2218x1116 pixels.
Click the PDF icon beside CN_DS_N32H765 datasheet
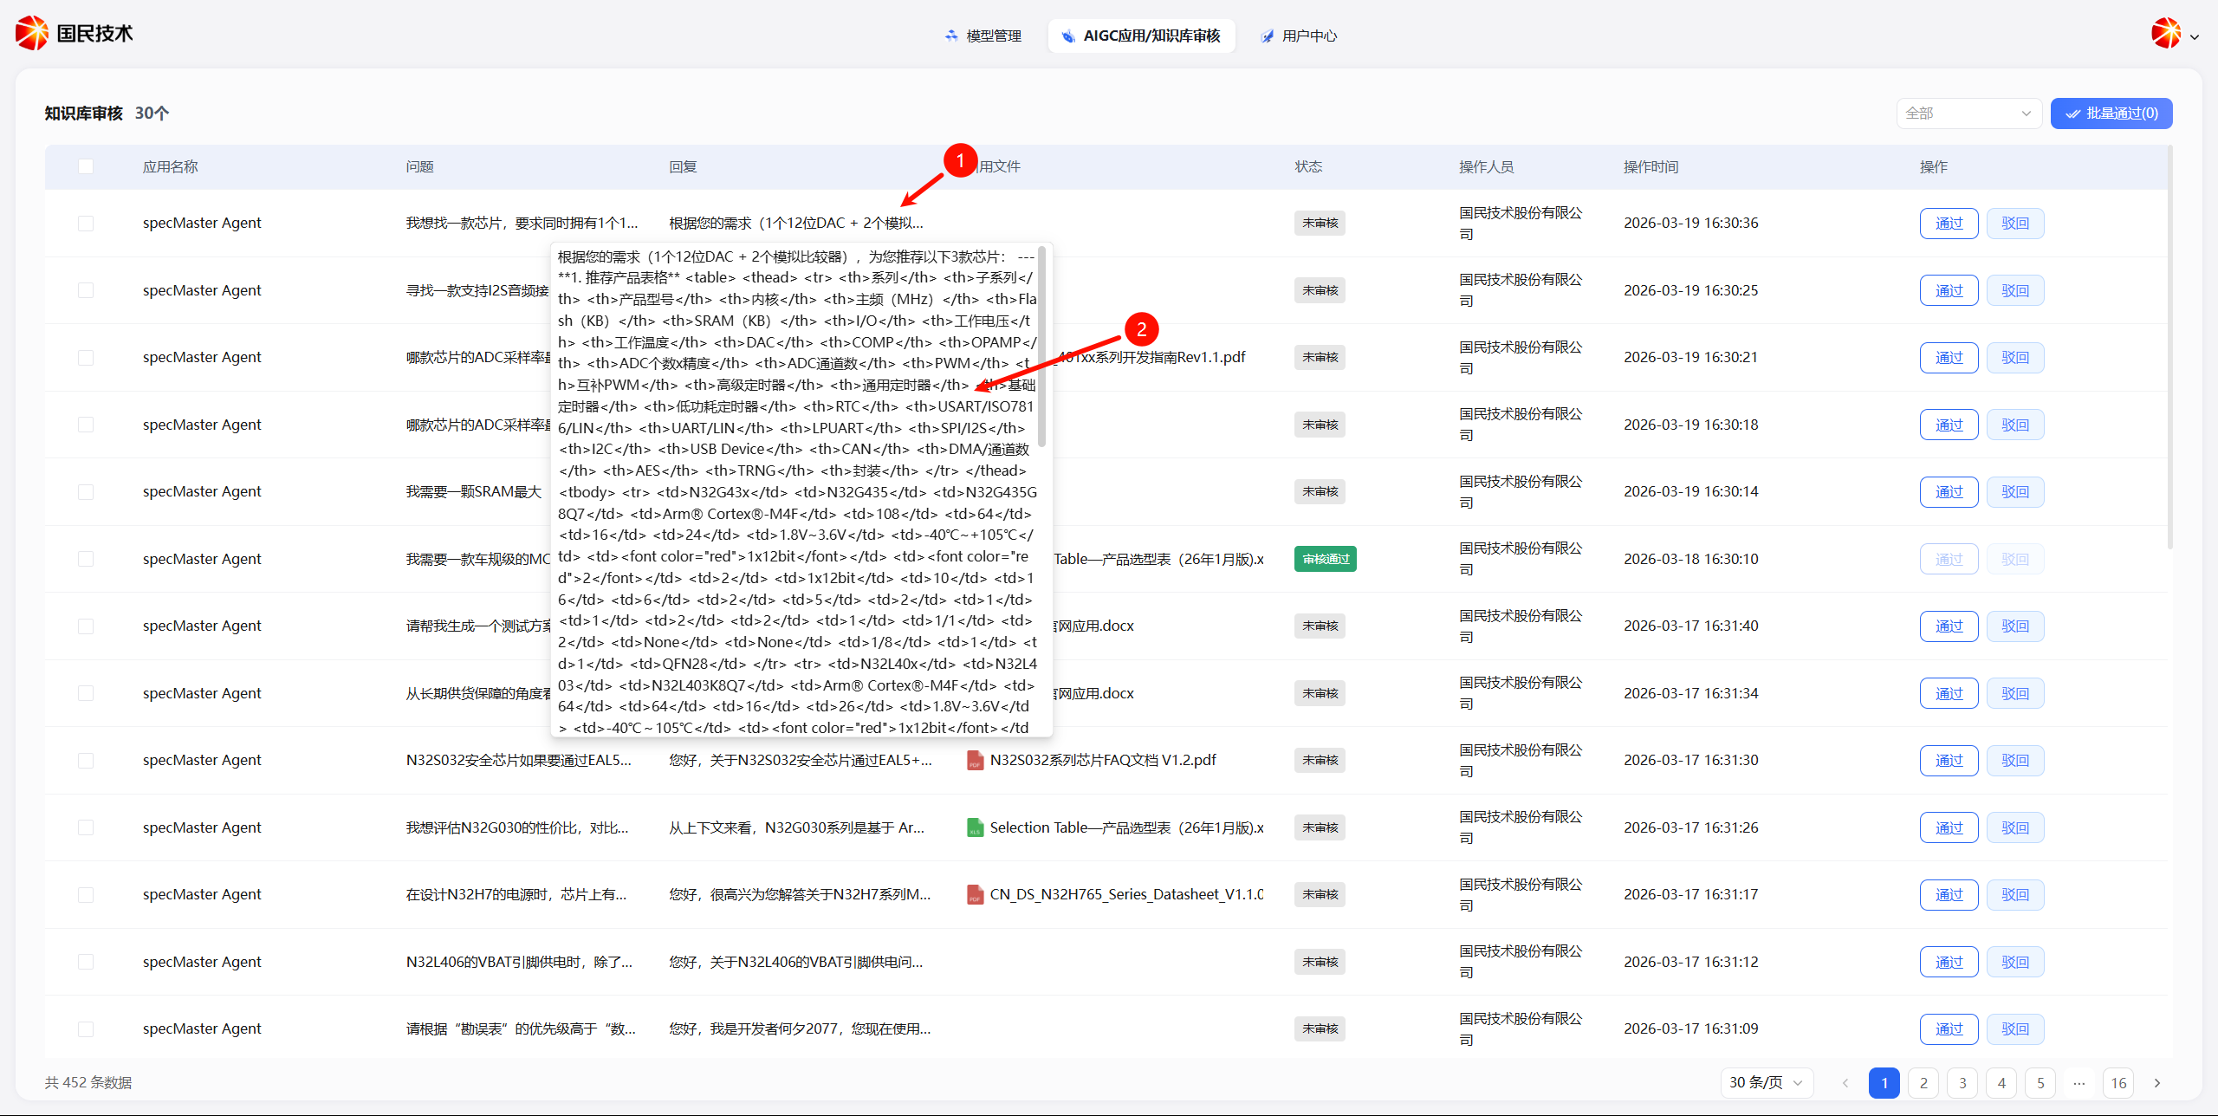pyautogui.click(x=976, y=894)
